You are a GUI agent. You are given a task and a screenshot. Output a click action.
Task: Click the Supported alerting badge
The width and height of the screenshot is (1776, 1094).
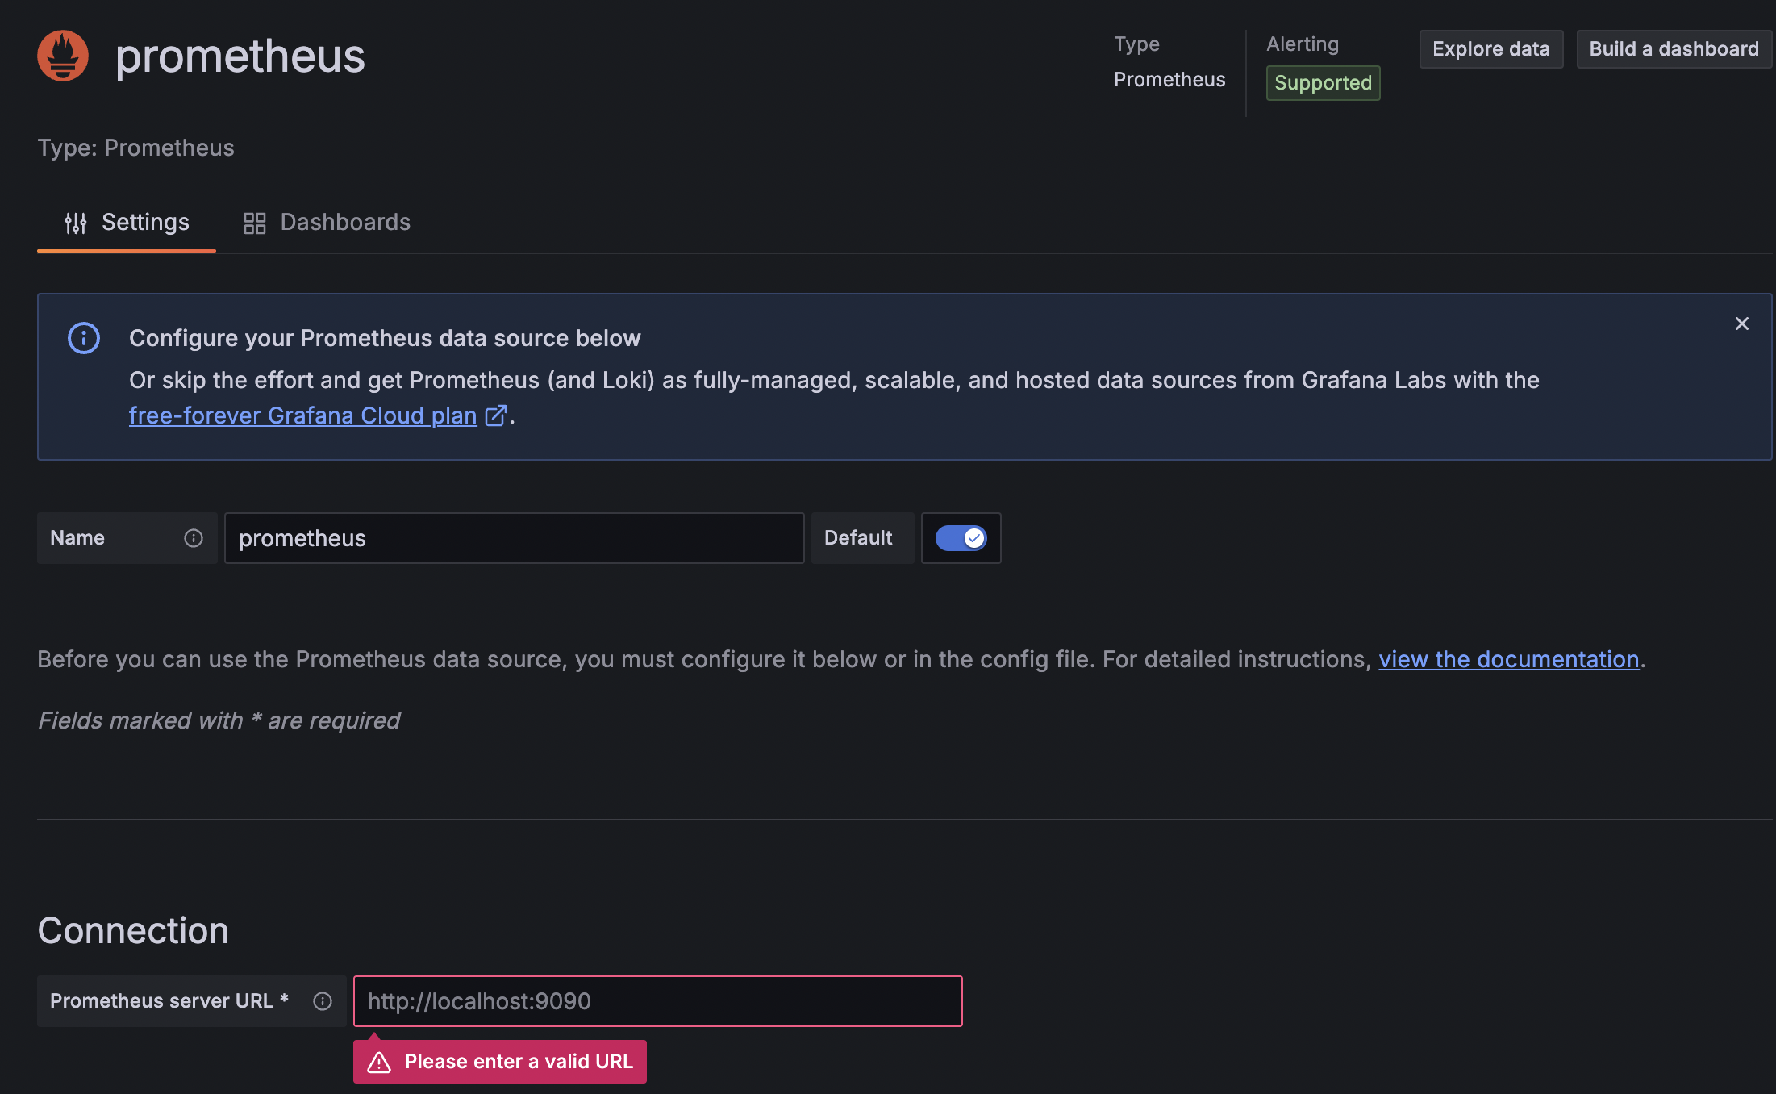click(x=1324, y=83)
